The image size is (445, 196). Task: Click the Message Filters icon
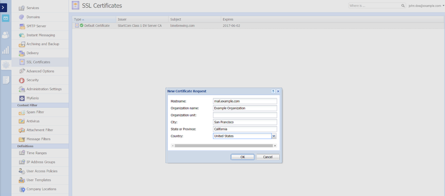pos(21,139)
